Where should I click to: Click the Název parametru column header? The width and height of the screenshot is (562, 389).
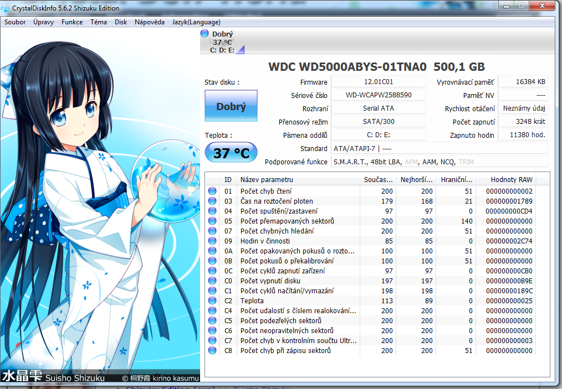pyautogui.click(x=298, y=180)
